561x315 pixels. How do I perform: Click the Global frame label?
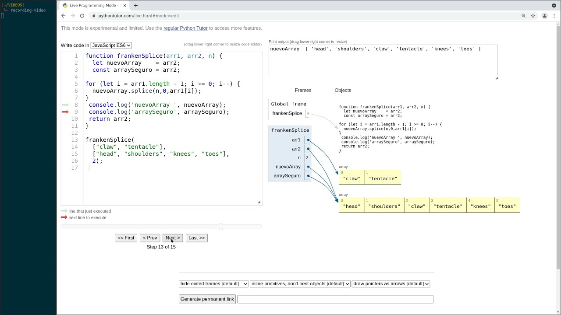[x=288, y=104]
